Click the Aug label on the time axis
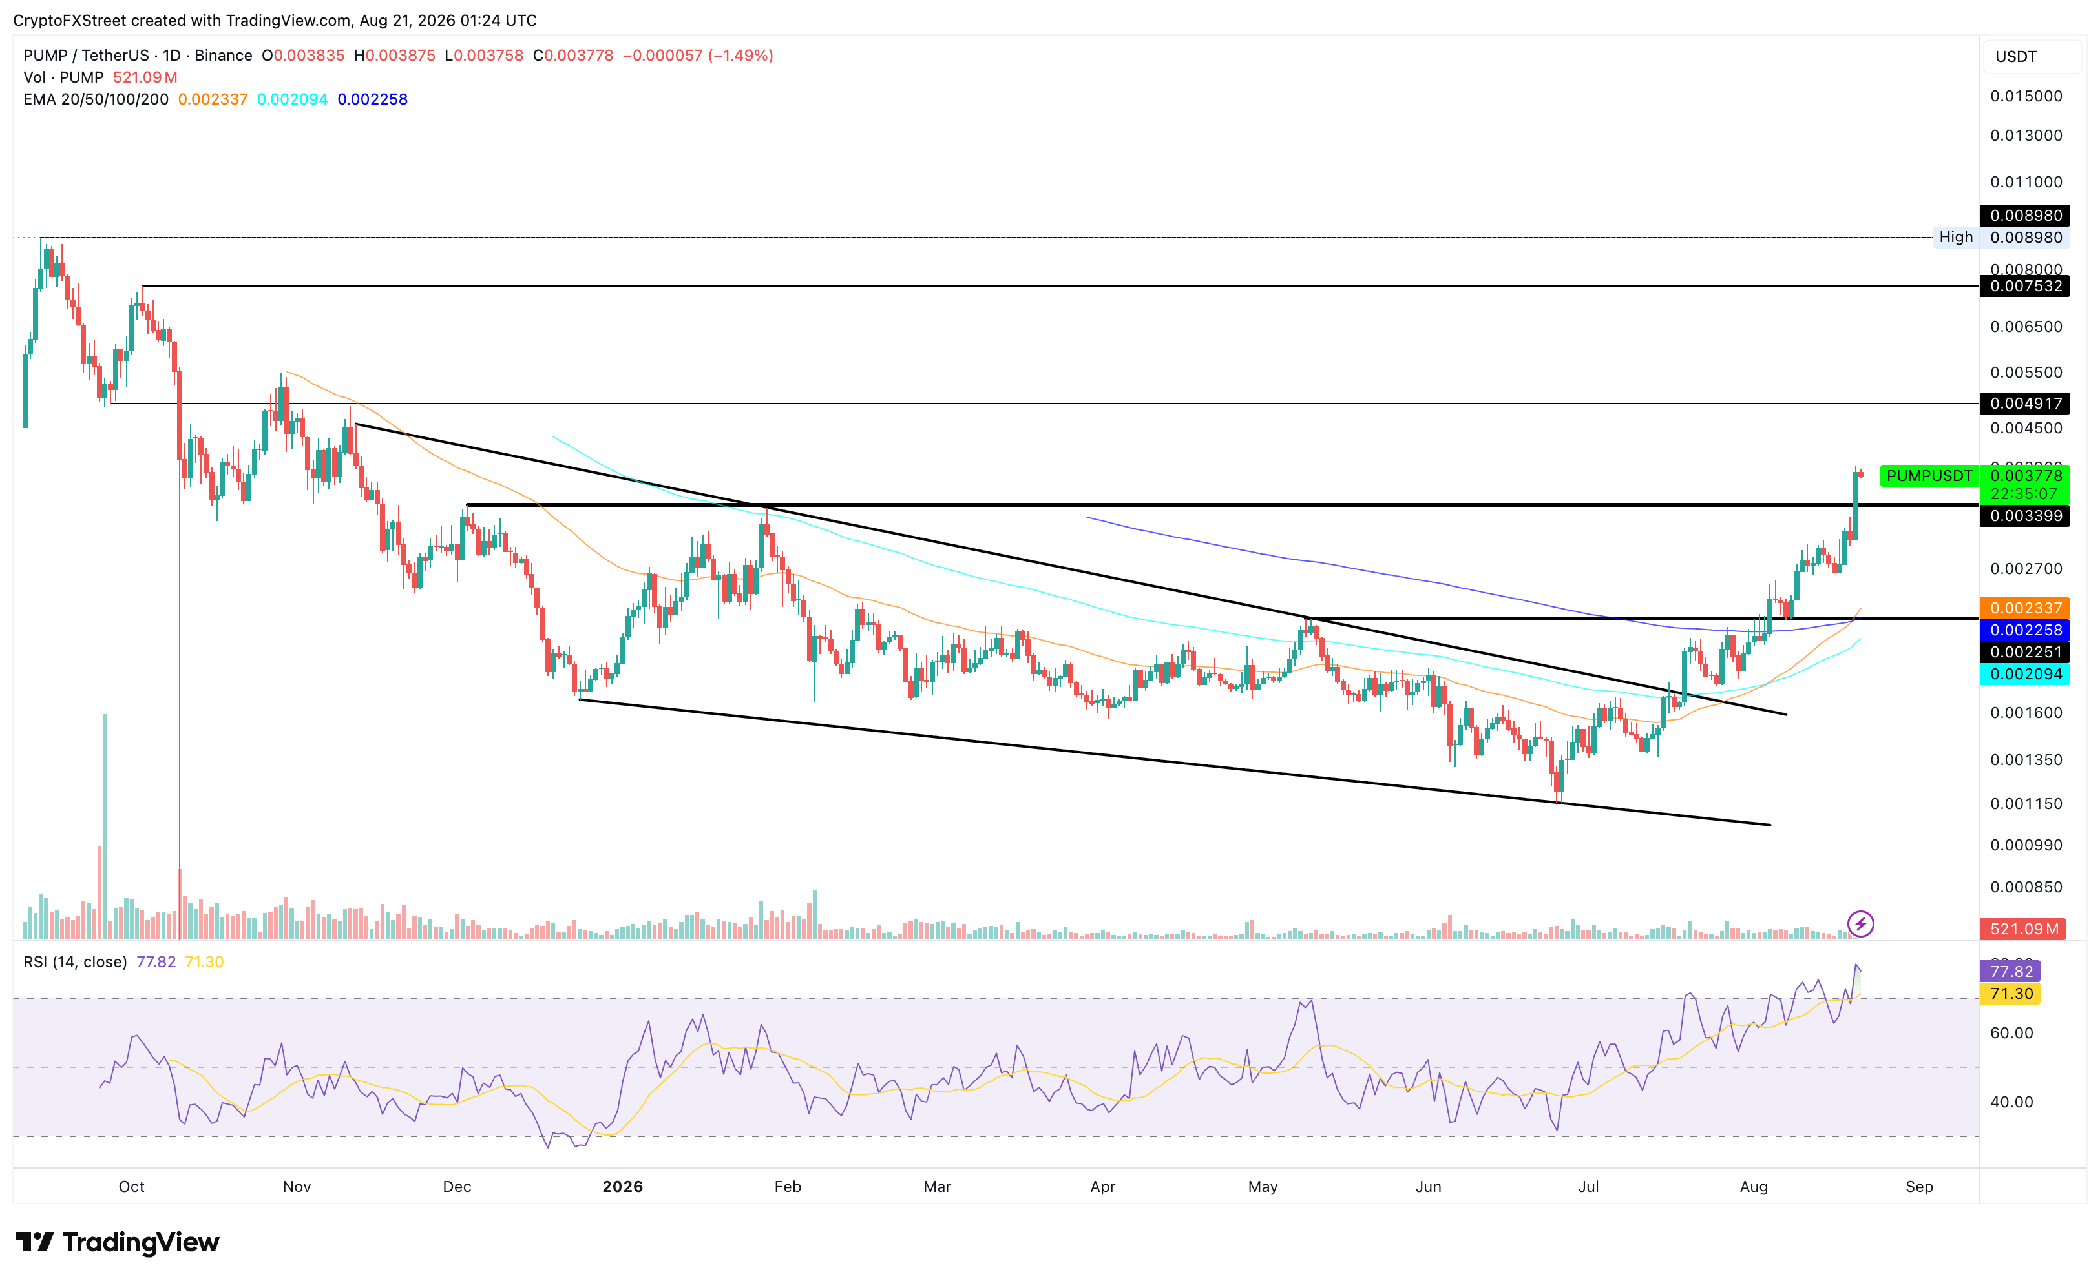The height and width of the screenshot is (1281, 2100). click(x=1753, y=1187)
